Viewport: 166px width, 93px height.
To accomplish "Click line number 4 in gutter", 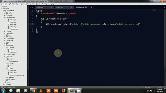I will pyautogui.click(x=33, y=19).
